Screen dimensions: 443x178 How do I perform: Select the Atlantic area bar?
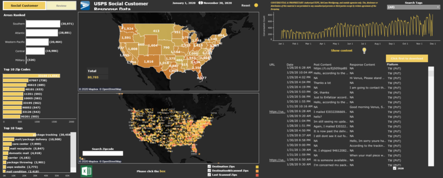(x=42, y=33)
